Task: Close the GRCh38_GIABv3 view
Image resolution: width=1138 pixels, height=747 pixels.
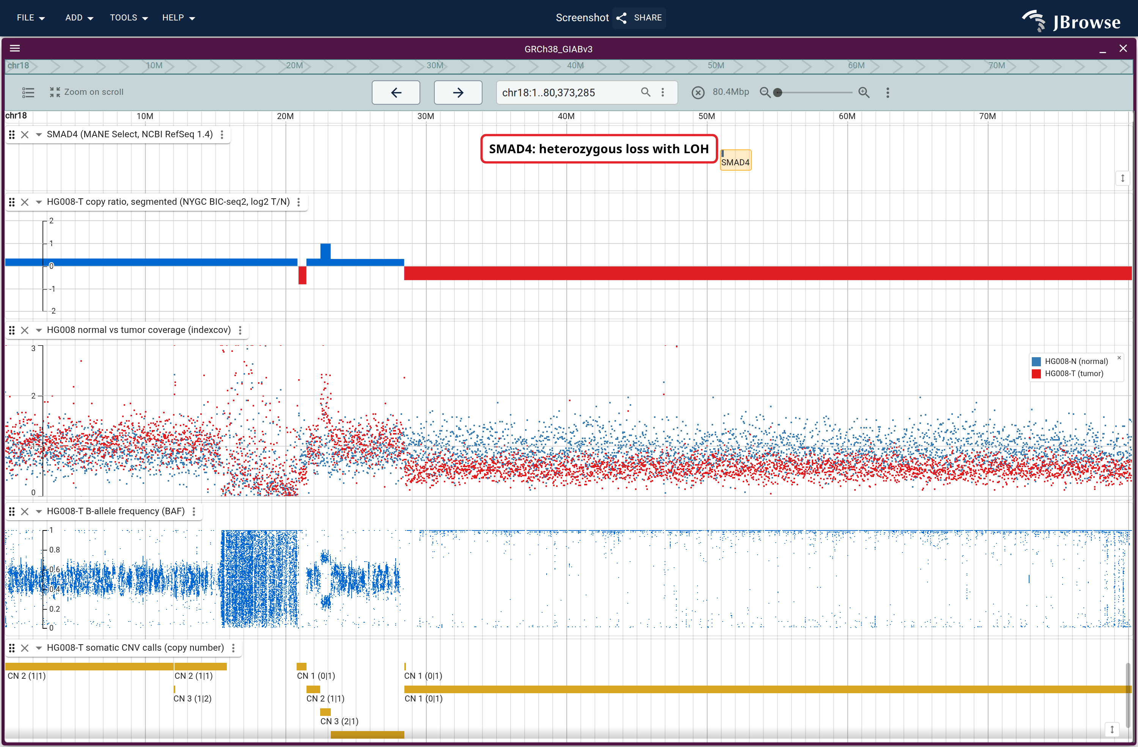Action: [1123, 48]
